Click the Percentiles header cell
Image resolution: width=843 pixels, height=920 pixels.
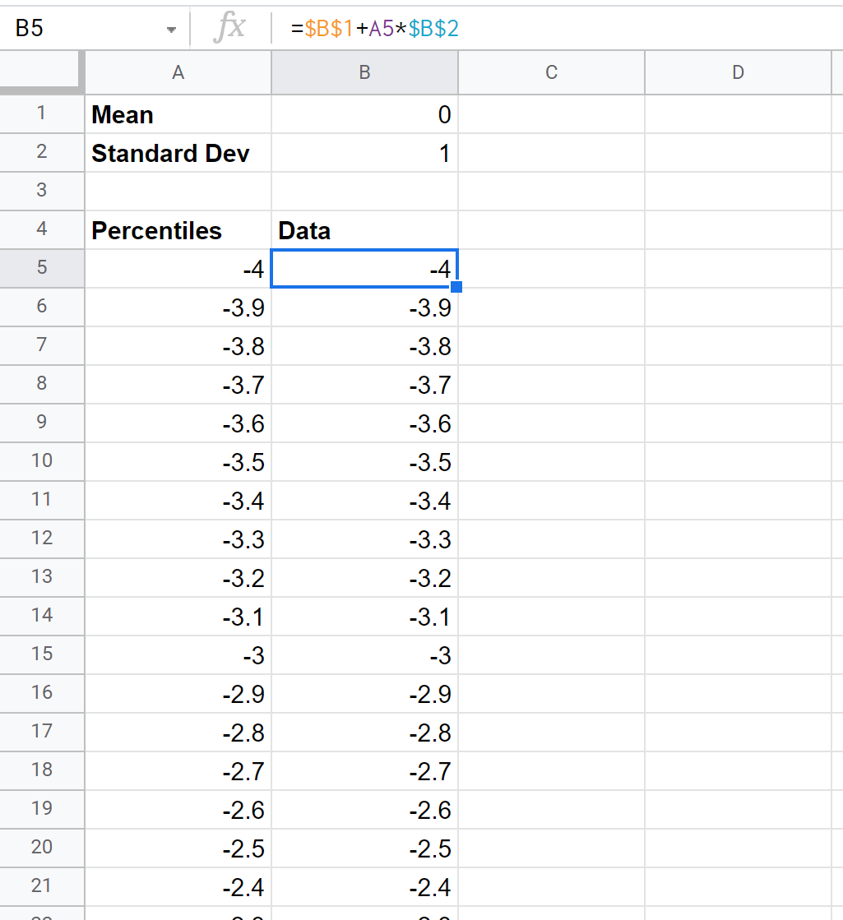178,230
